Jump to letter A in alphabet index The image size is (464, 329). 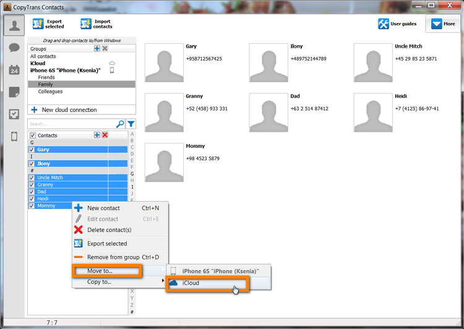click(x=132, y=134)
